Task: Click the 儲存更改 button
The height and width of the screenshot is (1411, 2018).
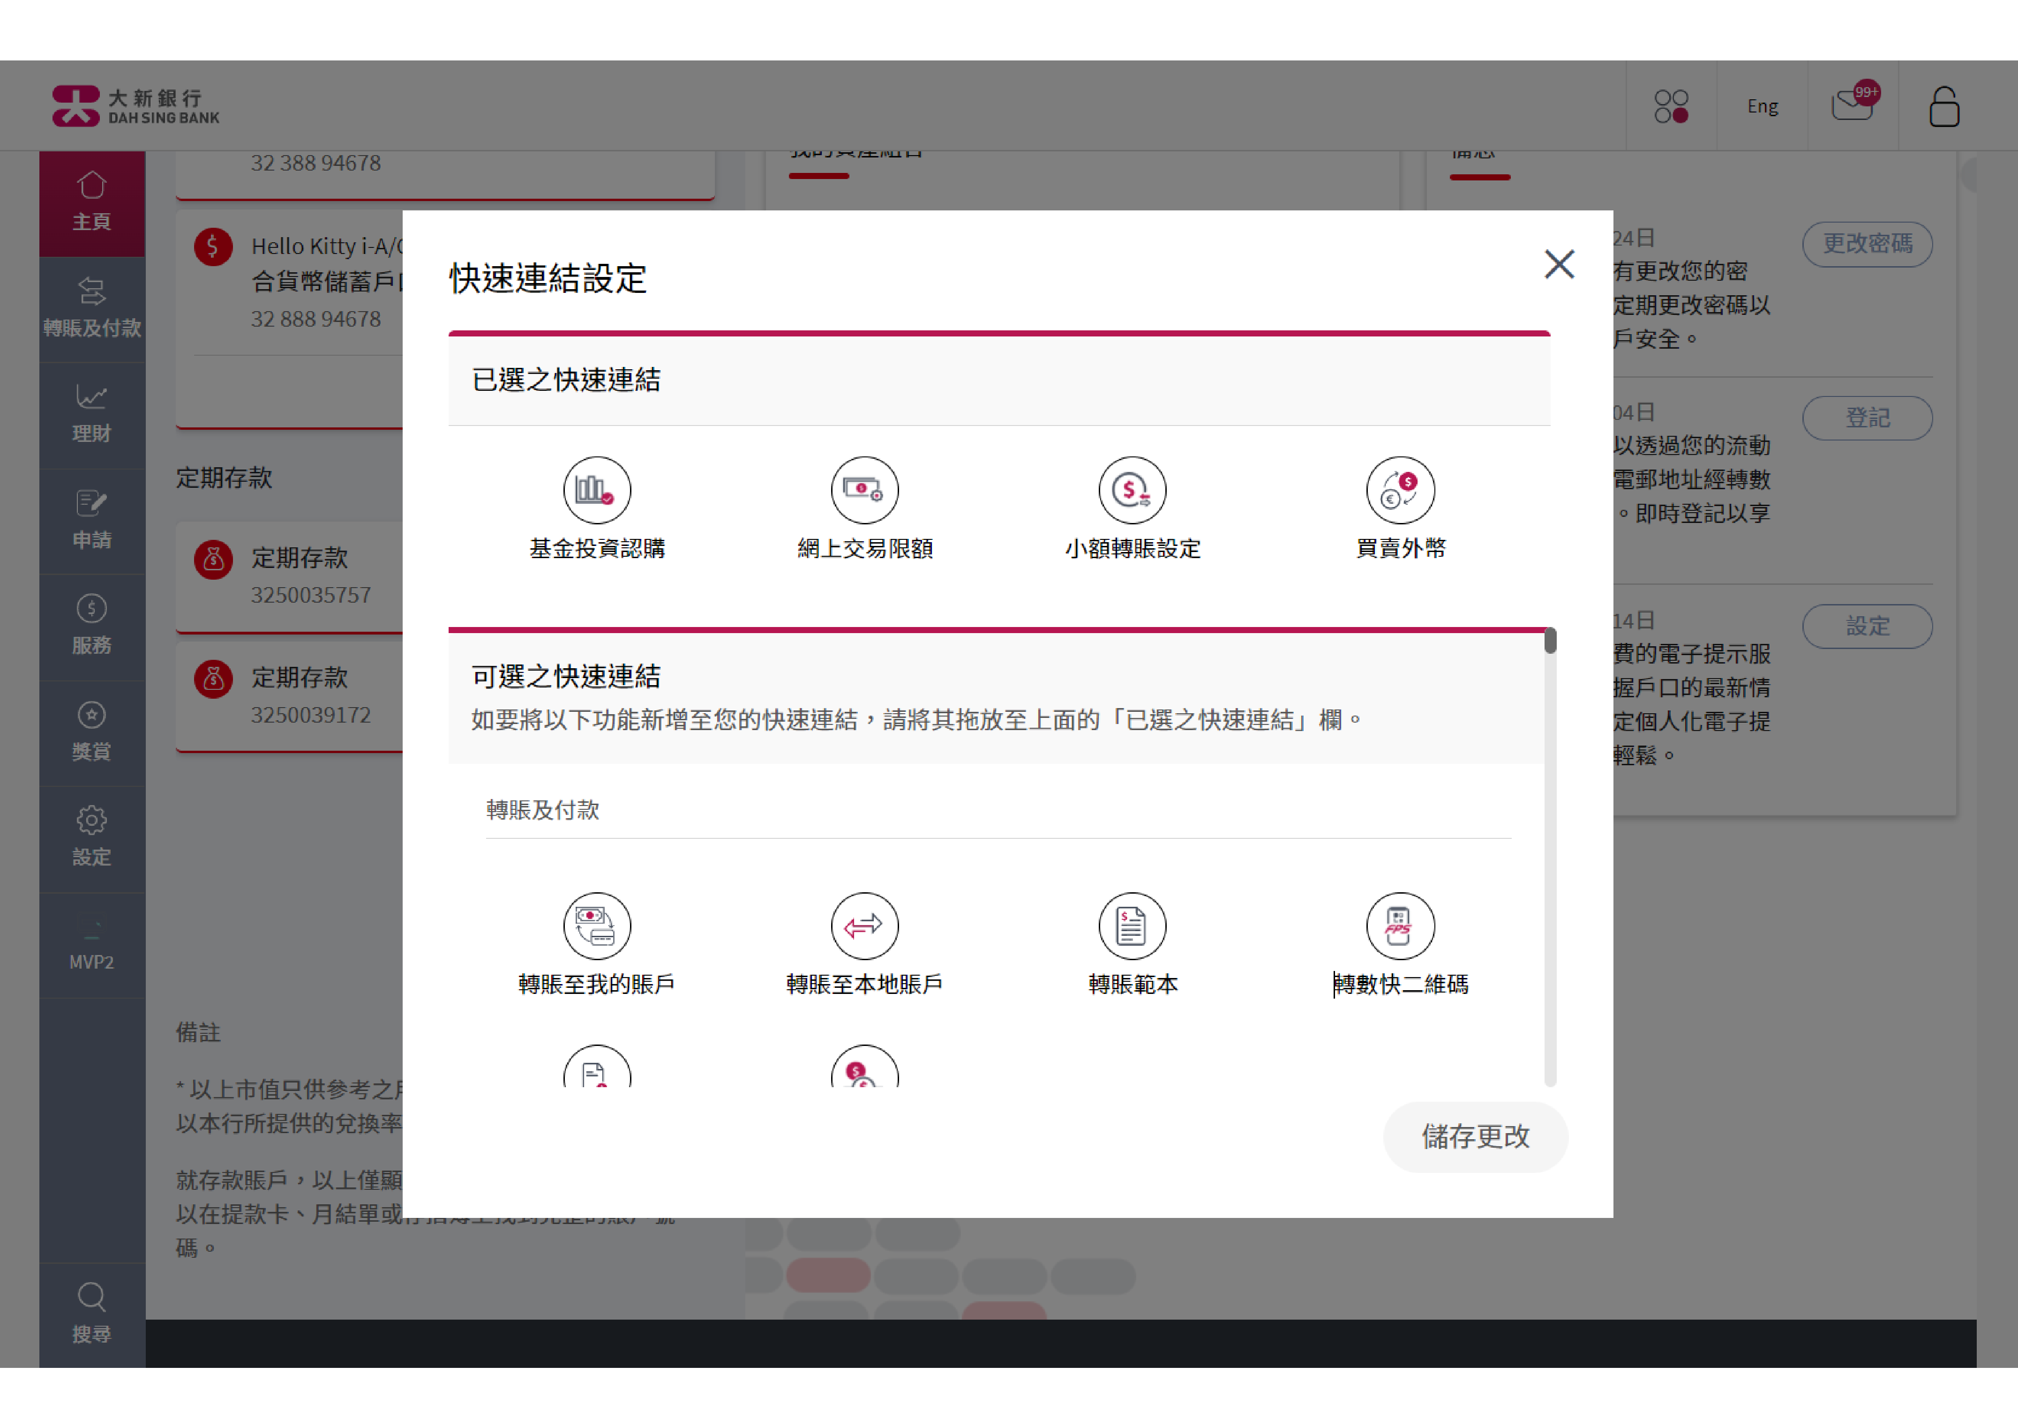Action: point(1475,1136)
